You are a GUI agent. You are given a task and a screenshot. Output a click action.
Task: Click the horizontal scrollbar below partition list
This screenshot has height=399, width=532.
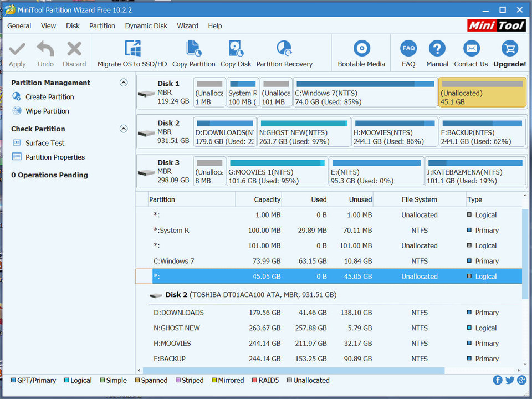294,371
